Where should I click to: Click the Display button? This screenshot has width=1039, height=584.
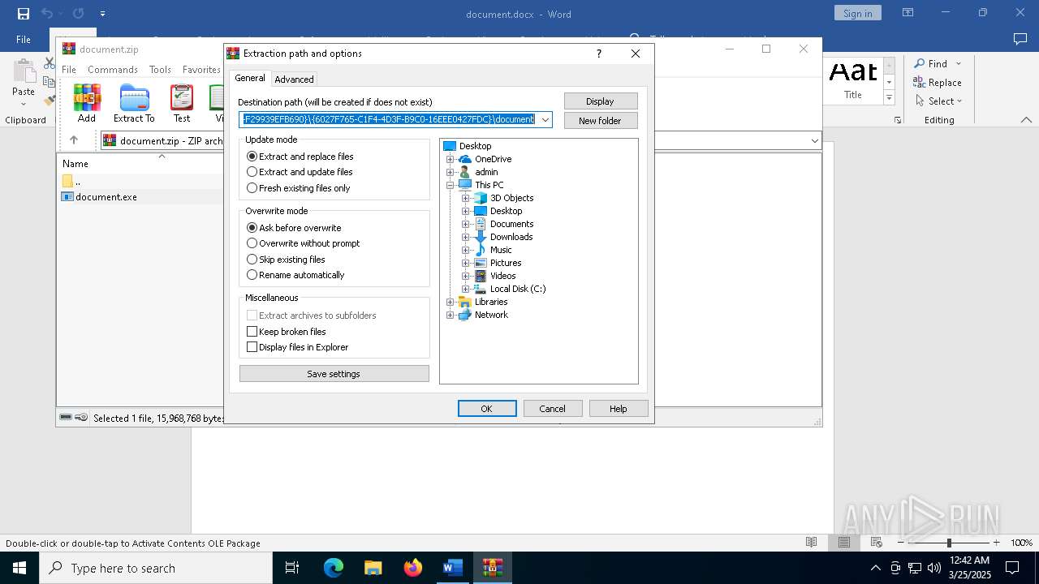coord(601,101)
